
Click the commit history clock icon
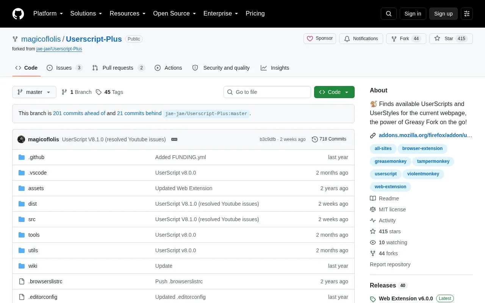[x=315, y=139]
